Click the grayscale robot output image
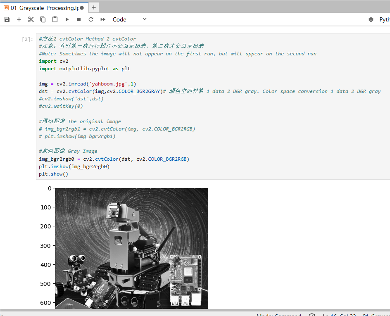 [x=131, y=248]
